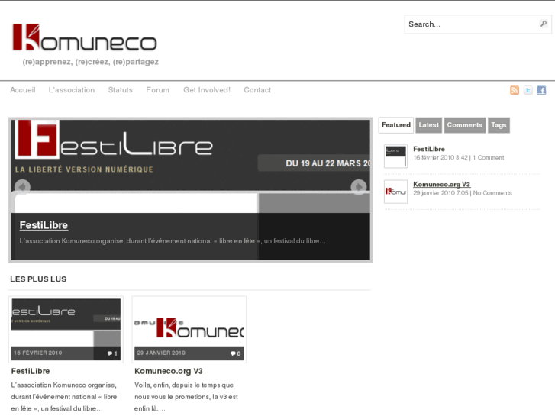
Task: Select the Comments tab
Action: pyautogui.click(x=464, y=125)
